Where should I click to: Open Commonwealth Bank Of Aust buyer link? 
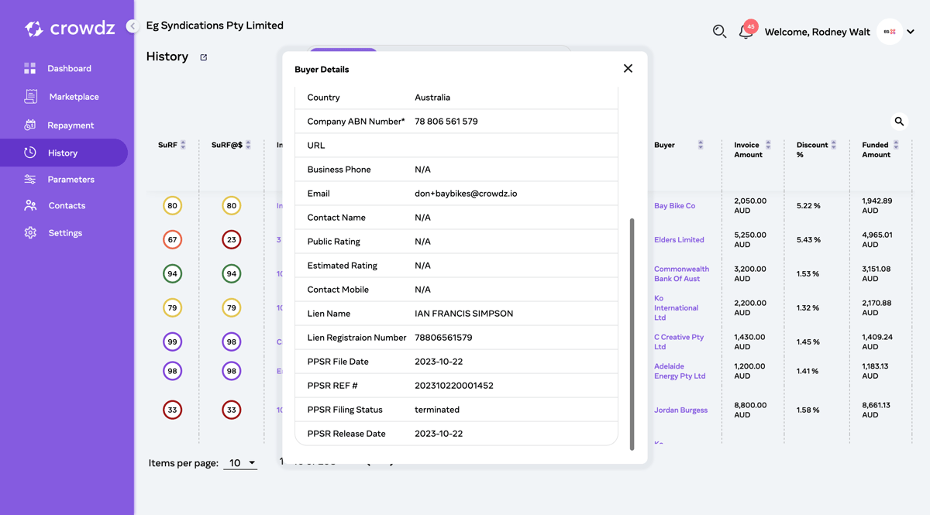681,274
